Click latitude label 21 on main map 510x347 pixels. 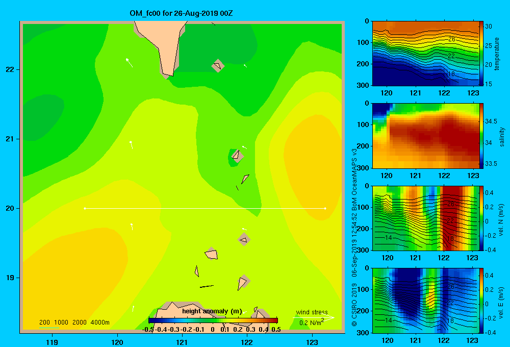click(10, 139)
